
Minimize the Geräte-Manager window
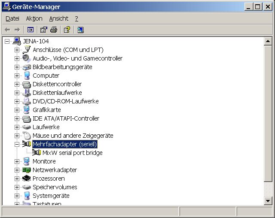tap(248, 7)
